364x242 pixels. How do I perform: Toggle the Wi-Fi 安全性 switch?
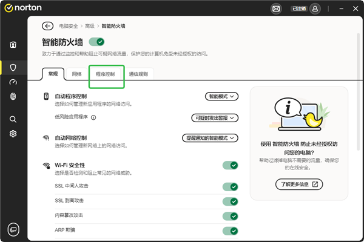coord(230,165)
